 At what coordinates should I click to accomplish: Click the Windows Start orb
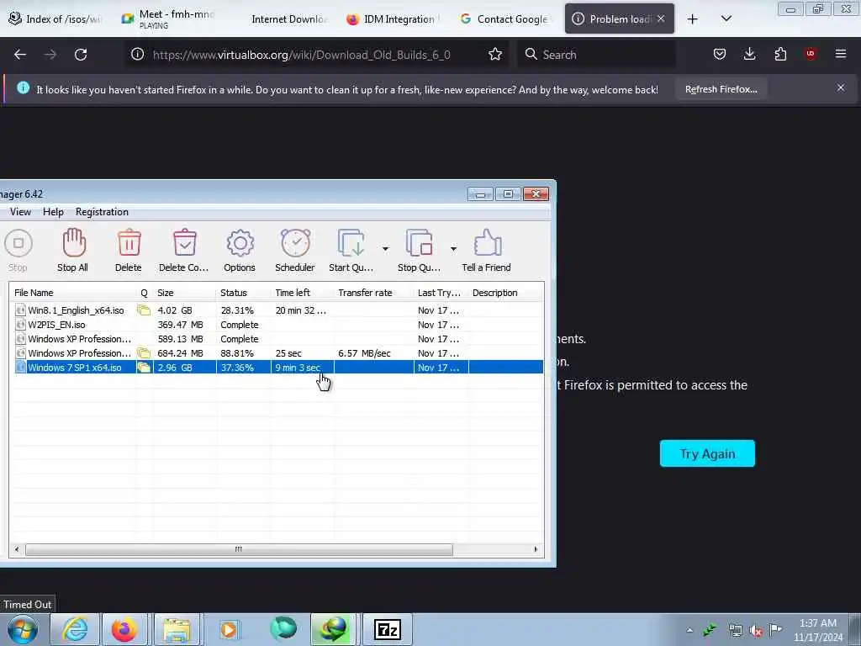point(23,629)
